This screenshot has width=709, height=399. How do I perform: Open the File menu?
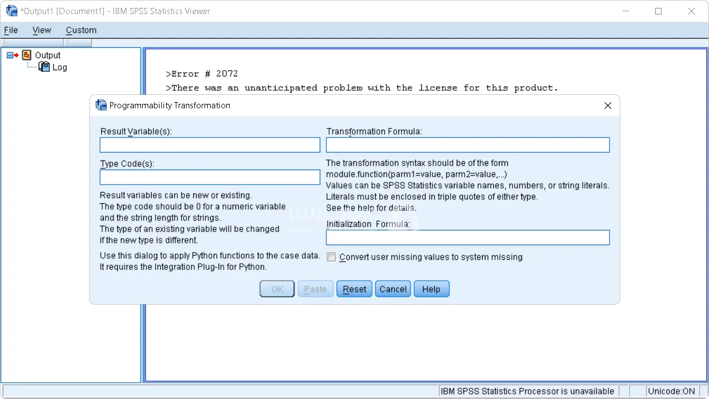pyautogui.click(x=11, y=30)
